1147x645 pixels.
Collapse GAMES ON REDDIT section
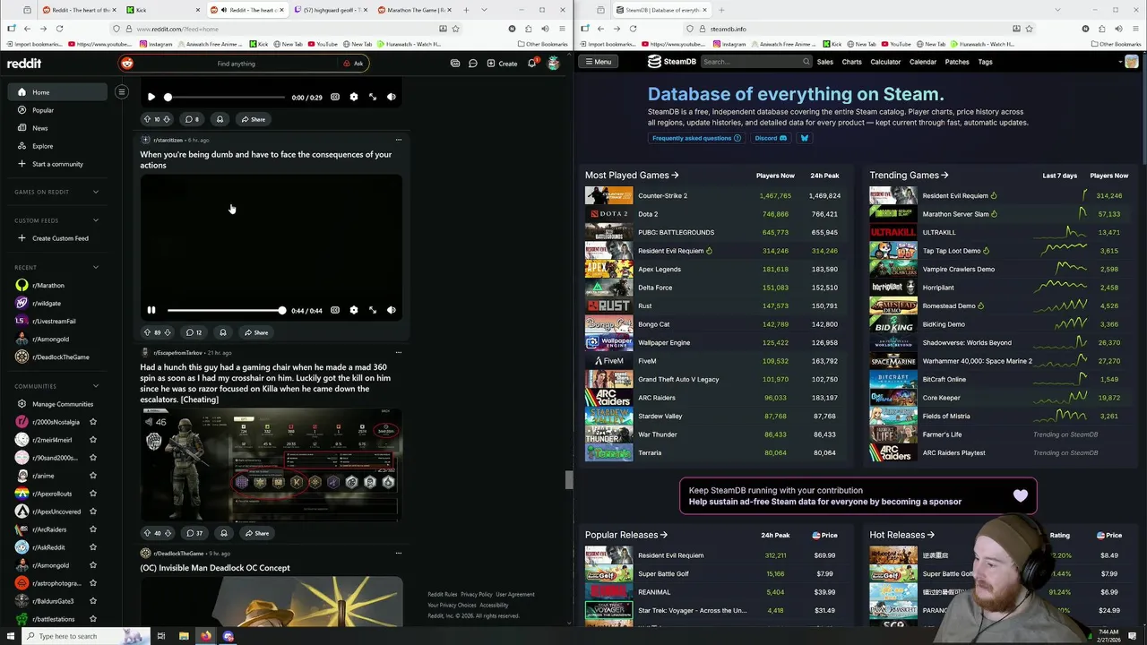(96, 192)
